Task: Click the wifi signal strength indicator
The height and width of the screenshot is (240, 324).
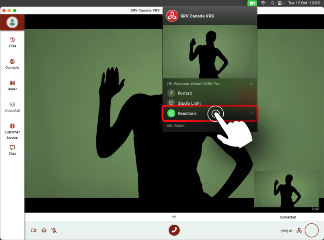Action: pos(174,217)
